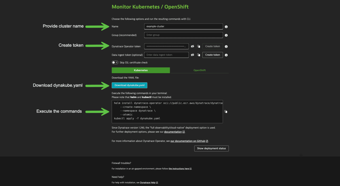Open Dynatrace Help

[148, 182]
